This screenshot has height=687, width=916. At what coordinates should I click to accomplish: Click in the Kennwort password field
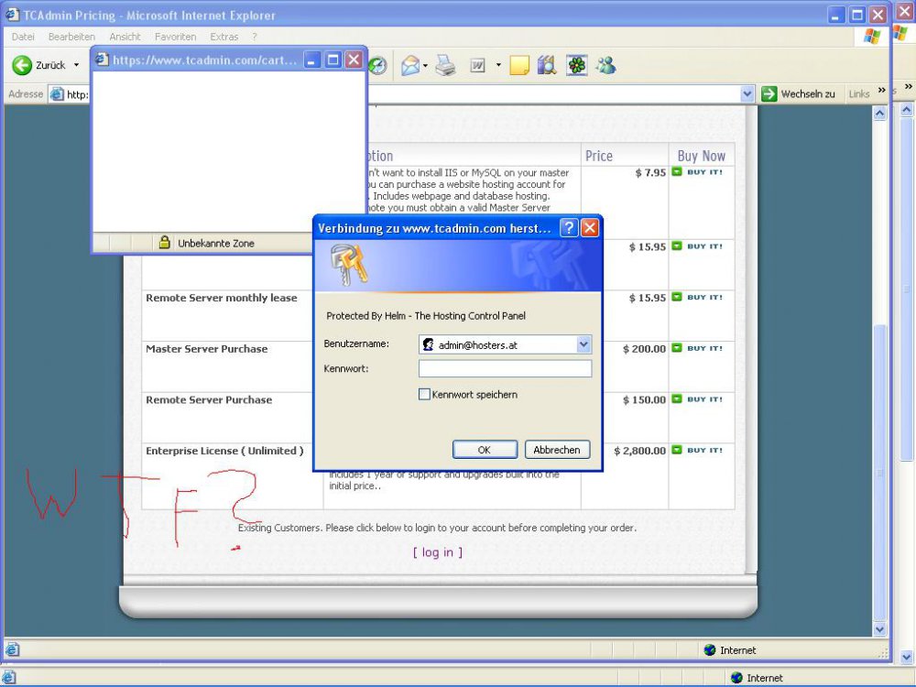(x=505, y=368)
